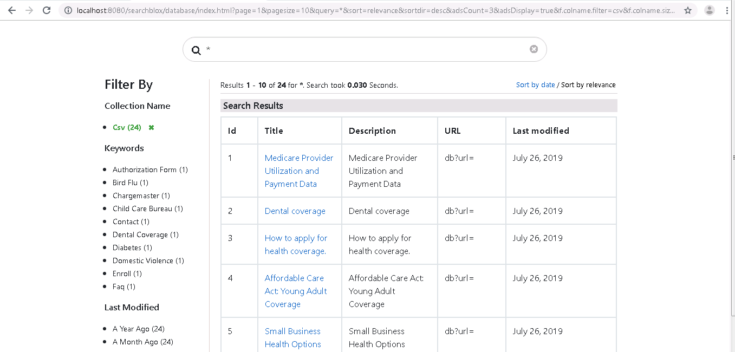Open Affordable Care Act Young Adult result
Viewport: 735px width, 352px height.
pyautogui.click(x=295, y=291)
